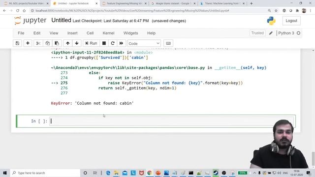Viewport: 315px width, 177px height.
Task: Open the Windows Start menu
Action: coord(5,173)
